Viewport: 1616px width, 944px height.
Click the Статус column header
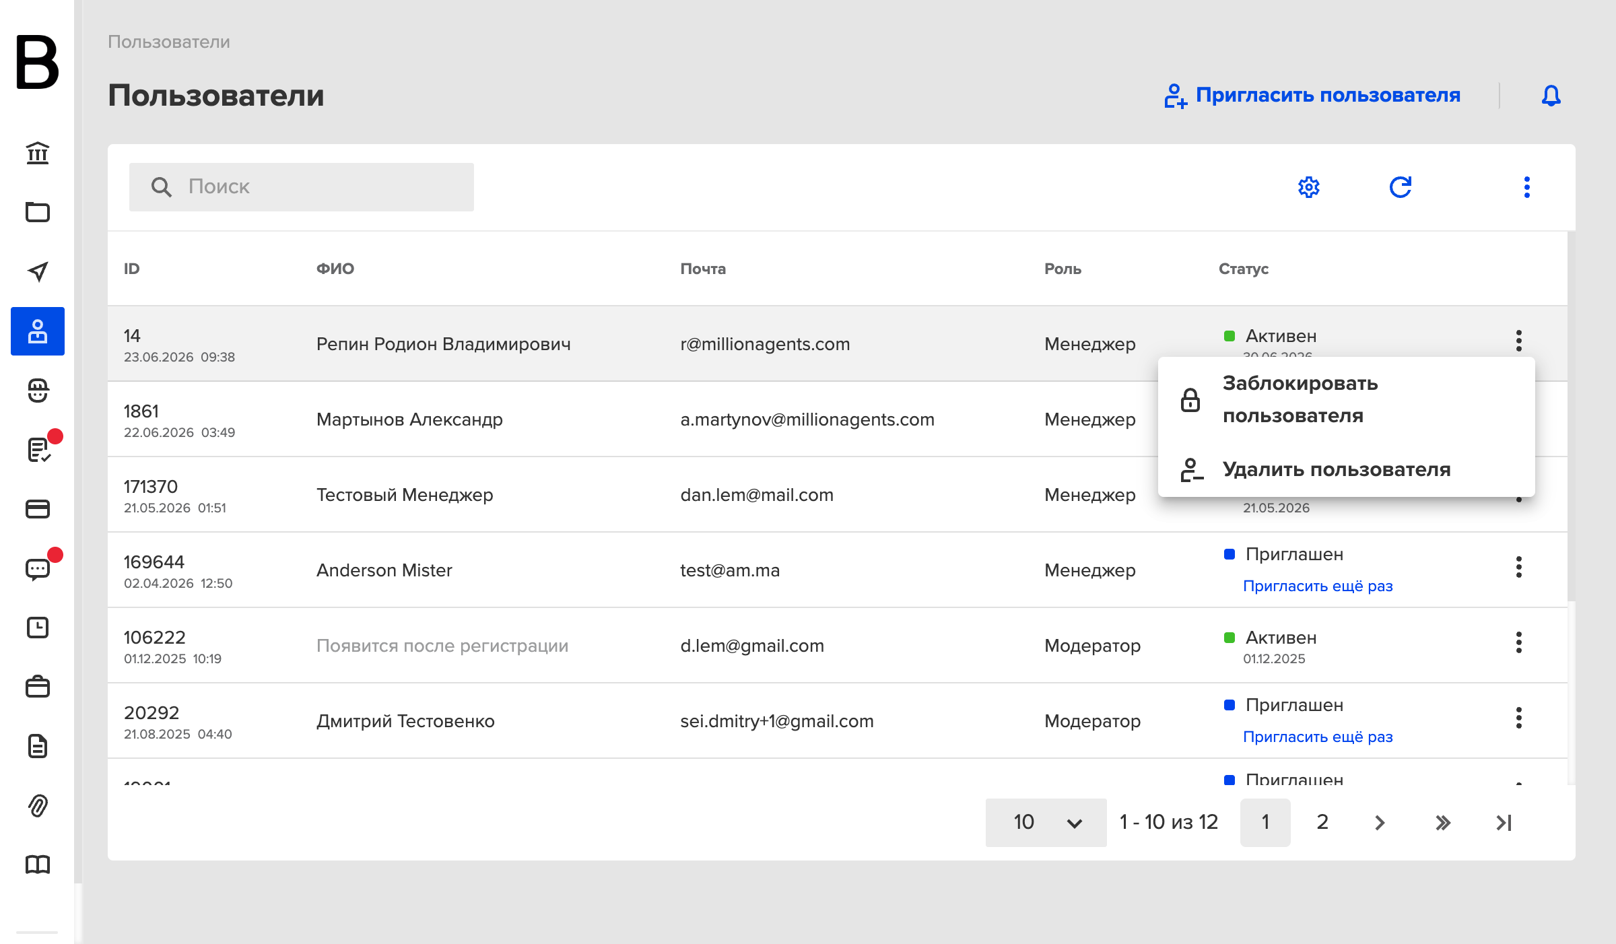[1244, 269]
